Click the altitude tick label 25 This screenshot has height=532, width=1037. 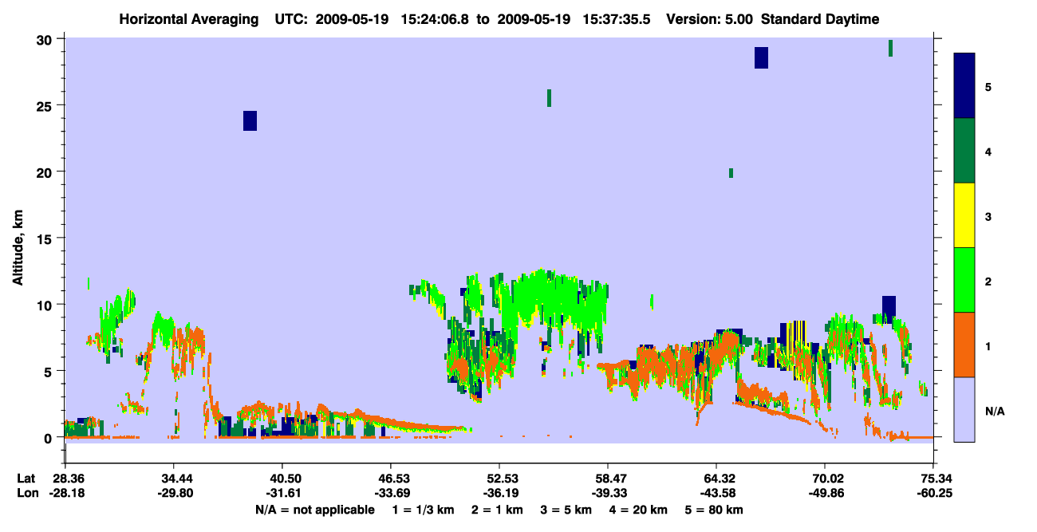(45, 105)
